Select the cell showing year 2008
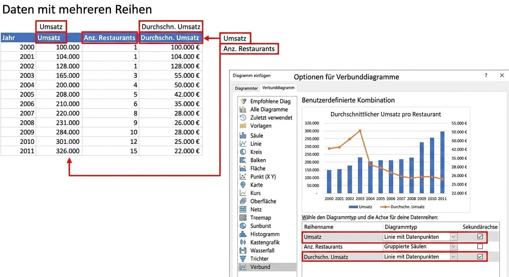The image size is (509, 277). point(18,123)
